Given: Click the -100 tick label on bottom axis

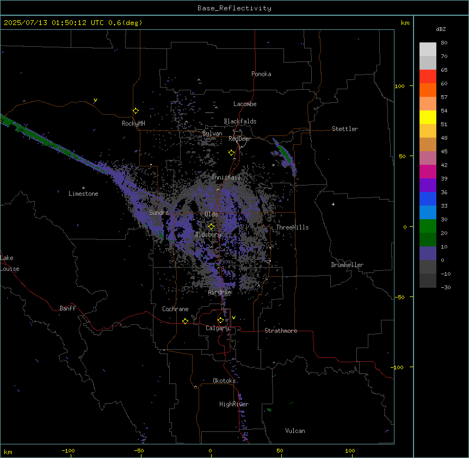Looking at the screenshot, I should tap(69, 450).
